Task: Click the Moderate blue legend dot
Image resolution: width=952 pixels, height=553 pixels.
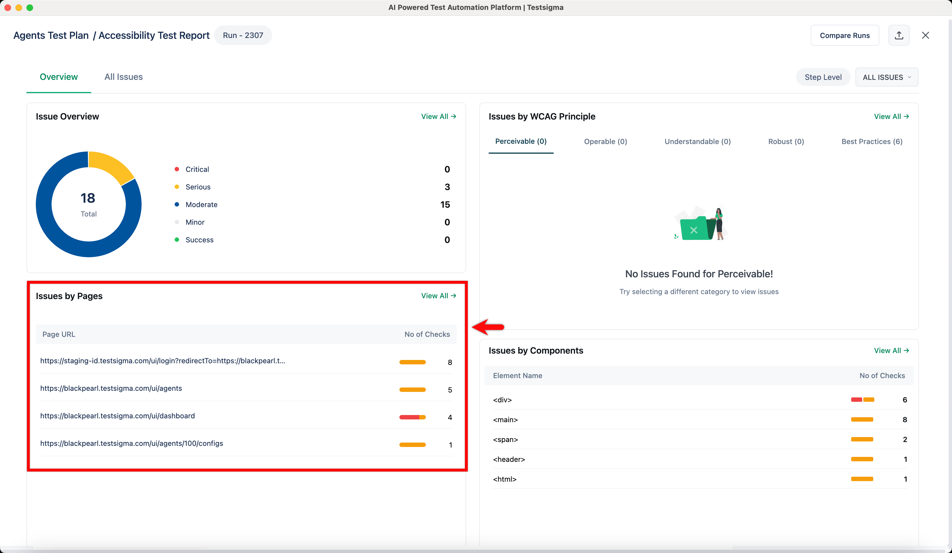Action: click(176, 204)
